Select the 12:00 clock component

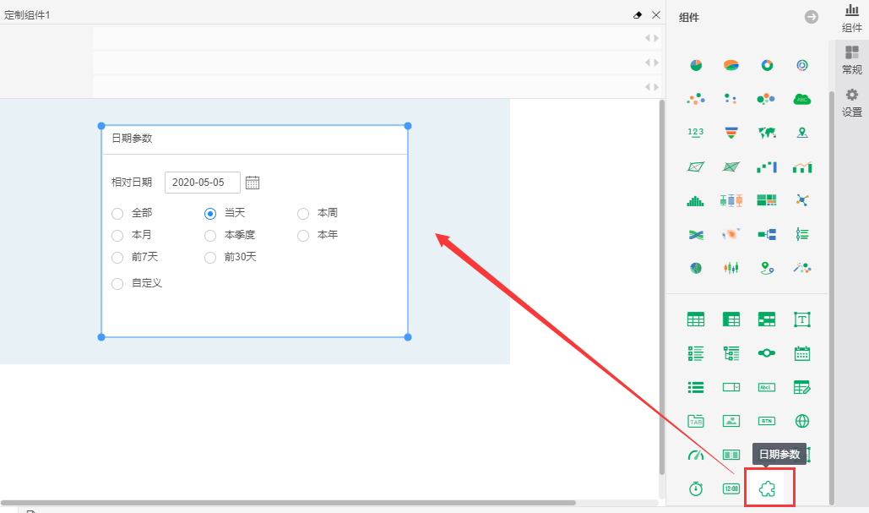tap(731, 488)
